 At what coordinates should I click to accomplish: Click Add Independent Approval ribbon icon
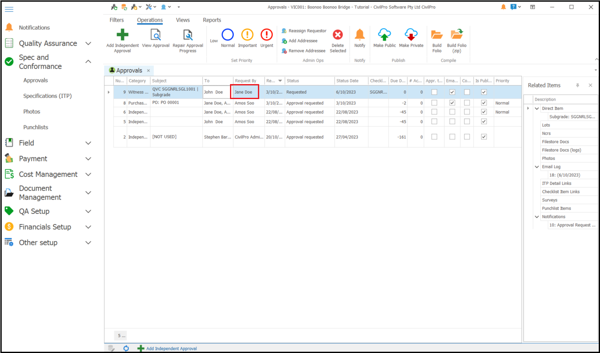point(122,35)
